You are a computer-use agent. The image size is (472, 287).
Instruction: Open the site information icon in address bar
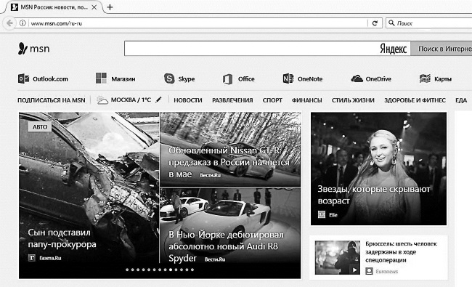tap(23, 23)
